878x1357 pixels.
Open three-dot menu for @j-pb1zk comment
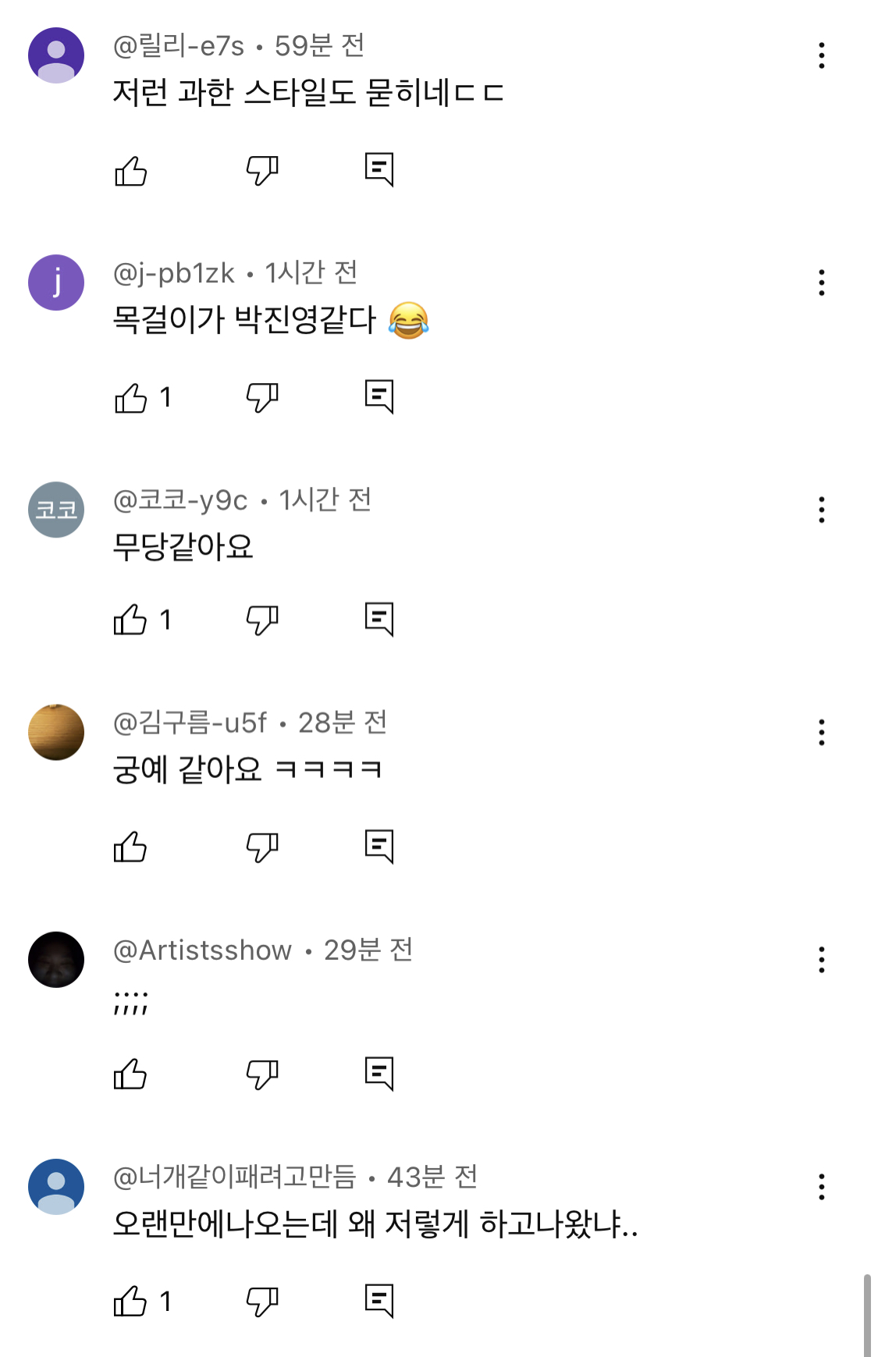[821, 282]
